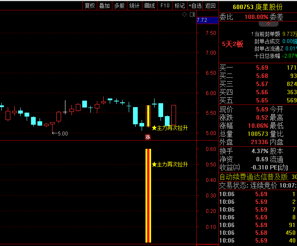Screen dimensions: 297x246
Task: Click the 封单占流通Z label
Action: 269,49
